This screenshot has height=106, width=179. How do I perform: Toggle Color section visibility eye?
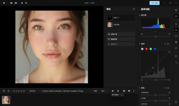pyautogui.click(x=168, y=88)
